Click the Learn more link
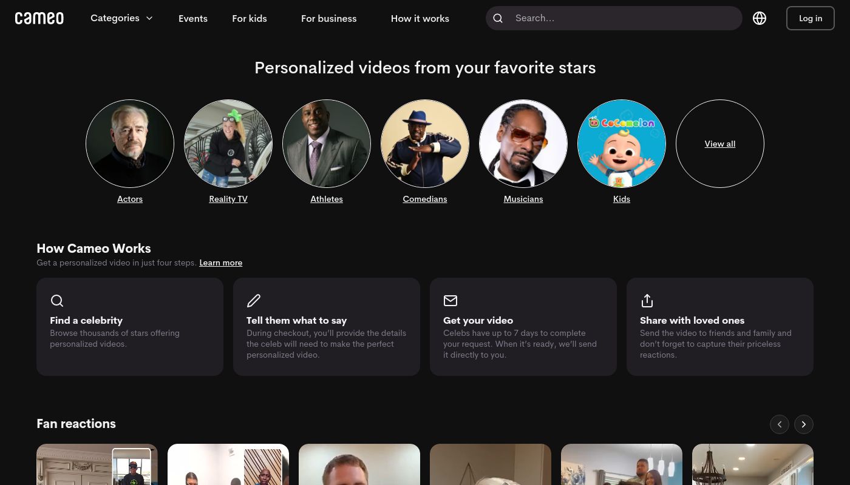850x485 pixels. (x=221, y=263)
